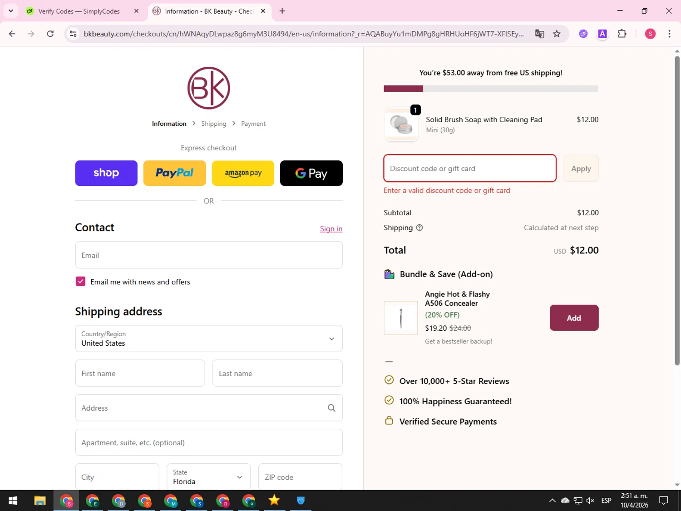Click the ZIP code field
The height and width of the screenshot is (511, 681).
pyautogui.click(x=300, y=477)
